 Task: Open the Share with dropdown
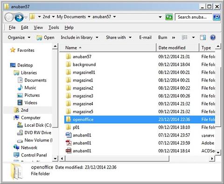coord(119,37)
